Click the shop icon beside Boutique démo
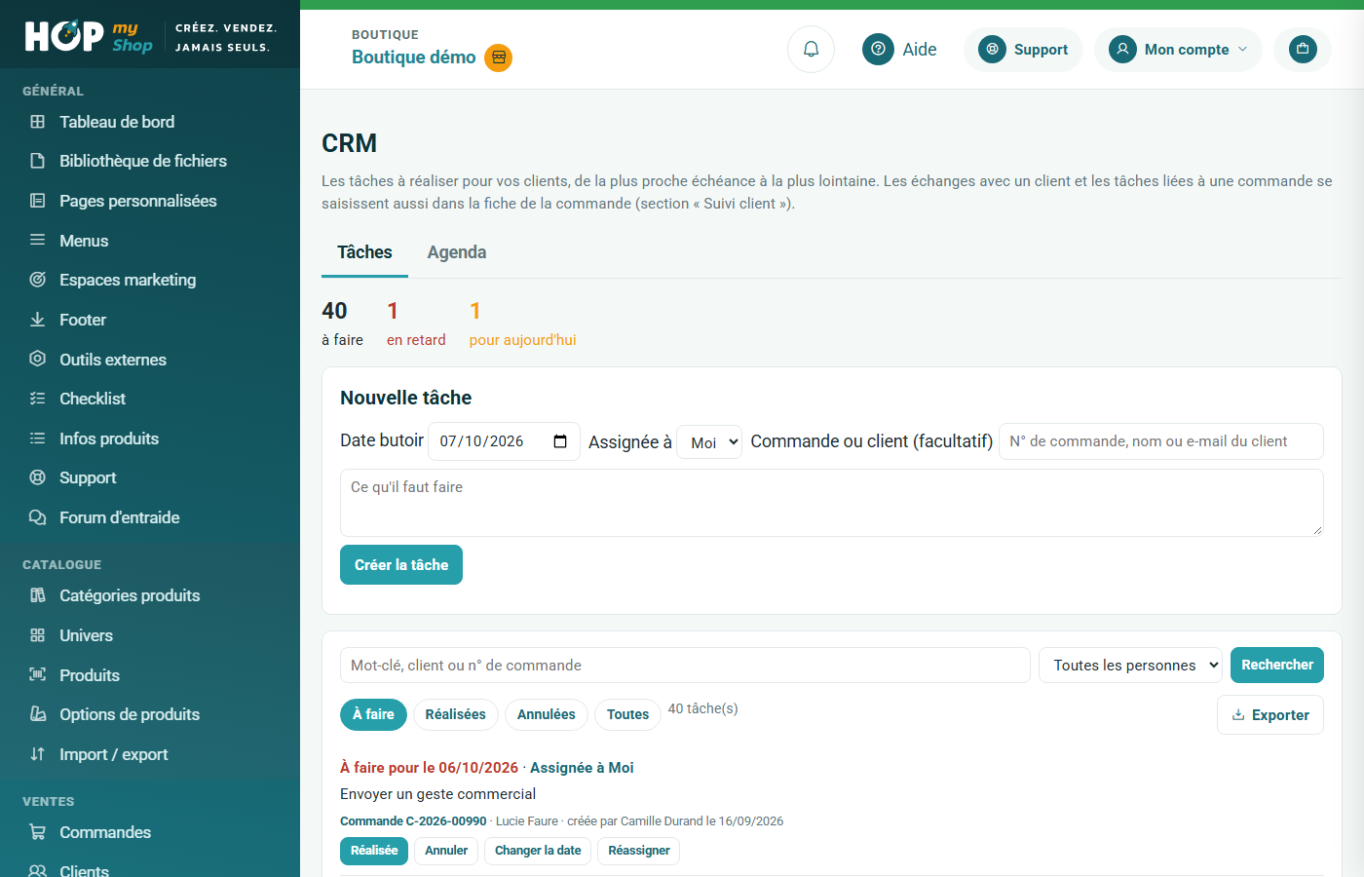This screenshot has width=1364, height=877. [499, 57]
